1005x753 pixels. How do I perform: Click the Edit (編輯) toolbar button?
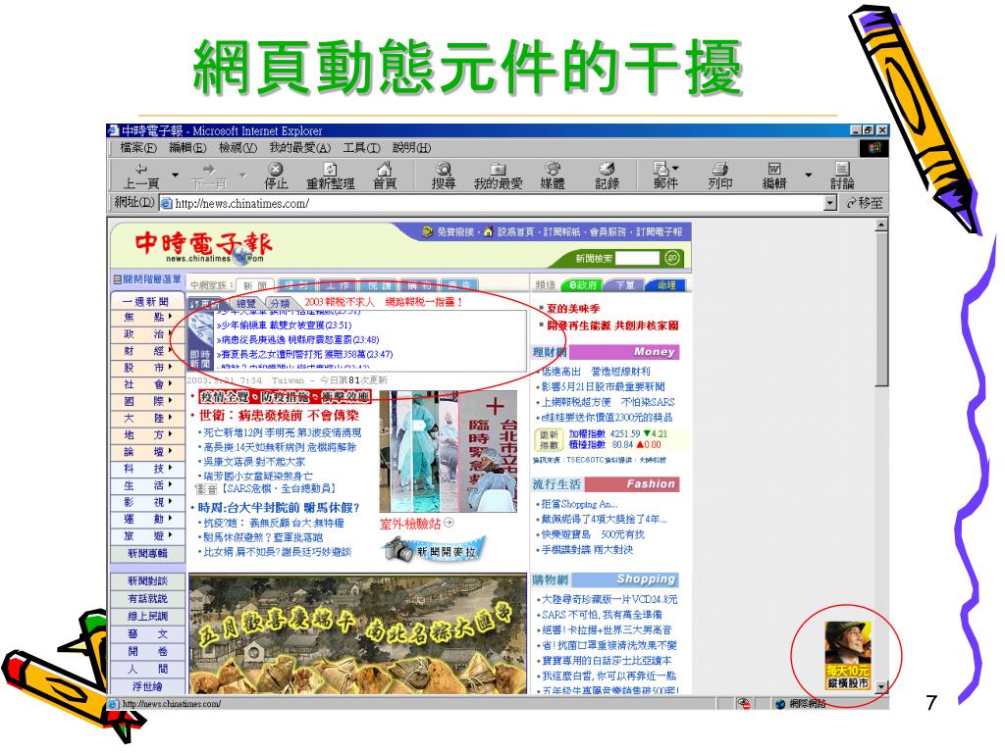tap(774, 176)
